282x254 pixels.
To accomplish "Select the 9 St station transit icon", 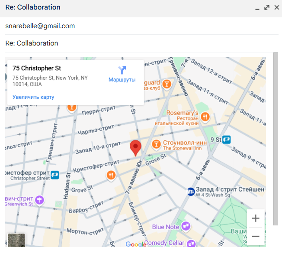I will point(227,140).
